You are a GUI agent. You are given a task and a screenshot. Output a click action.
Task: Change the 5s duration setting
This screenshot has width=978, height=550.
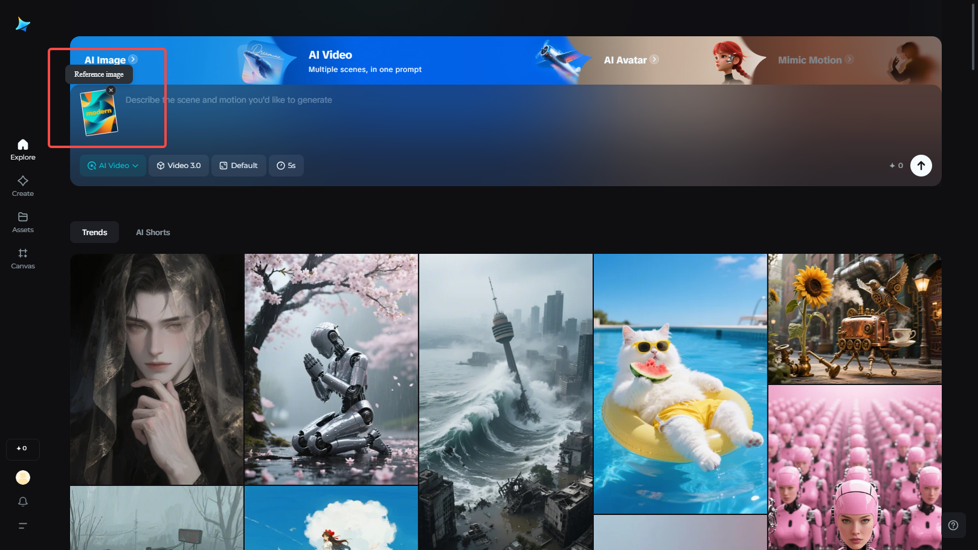(286, 166)
